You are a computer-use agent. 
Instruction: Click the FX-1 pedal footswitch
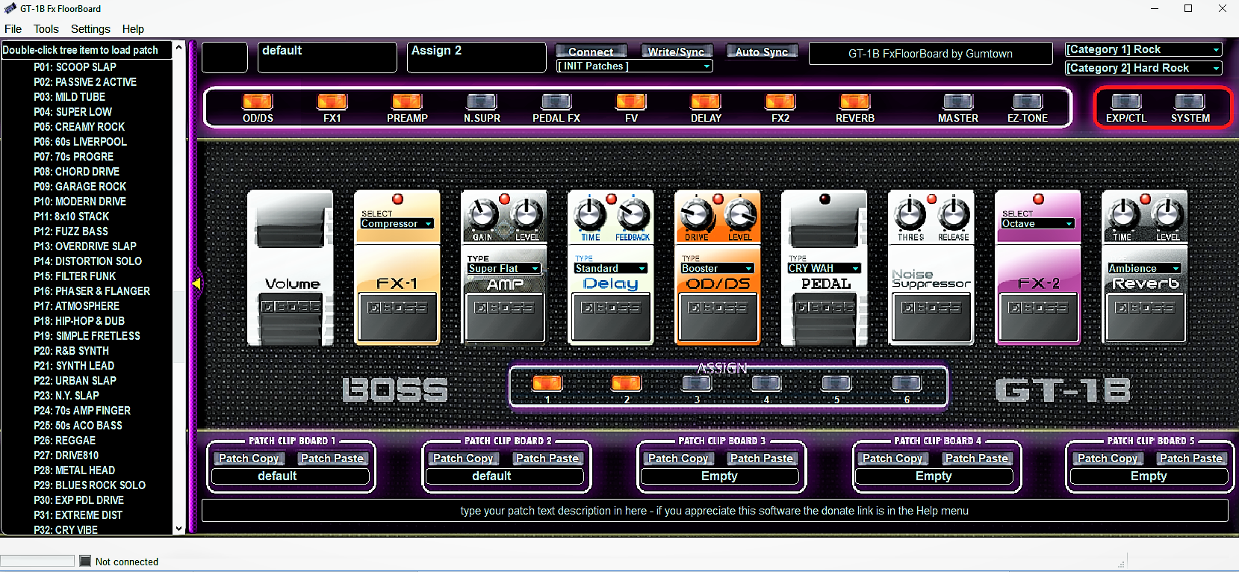[397, 317]
